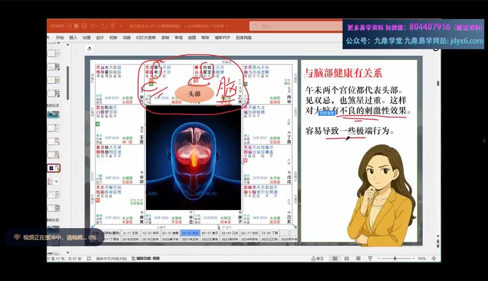488x281 pixels.
Task: Click the Save icon in quick access toolbar
Action: [84, 26]
